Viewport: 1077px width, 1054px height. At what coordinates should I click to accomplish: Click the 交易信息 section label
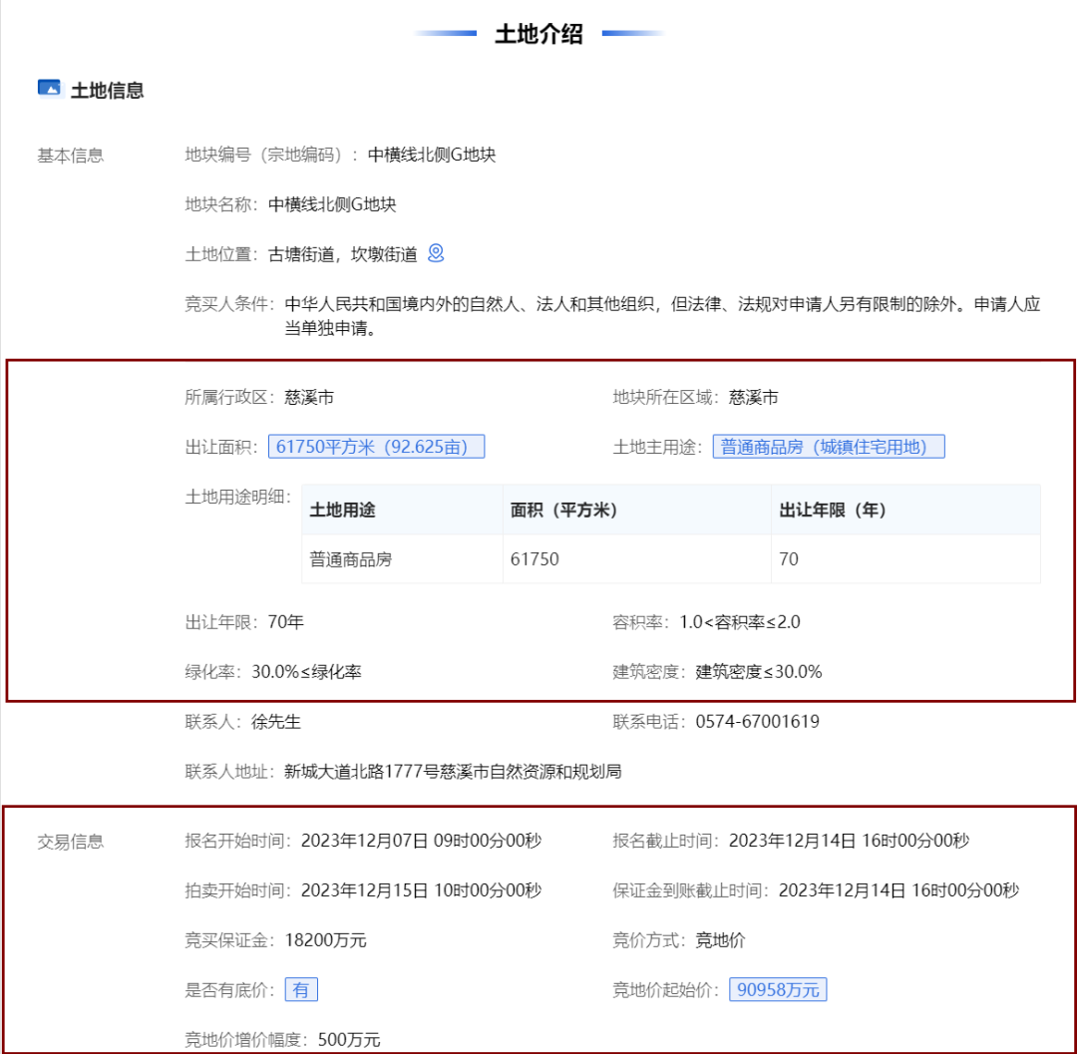71,841
